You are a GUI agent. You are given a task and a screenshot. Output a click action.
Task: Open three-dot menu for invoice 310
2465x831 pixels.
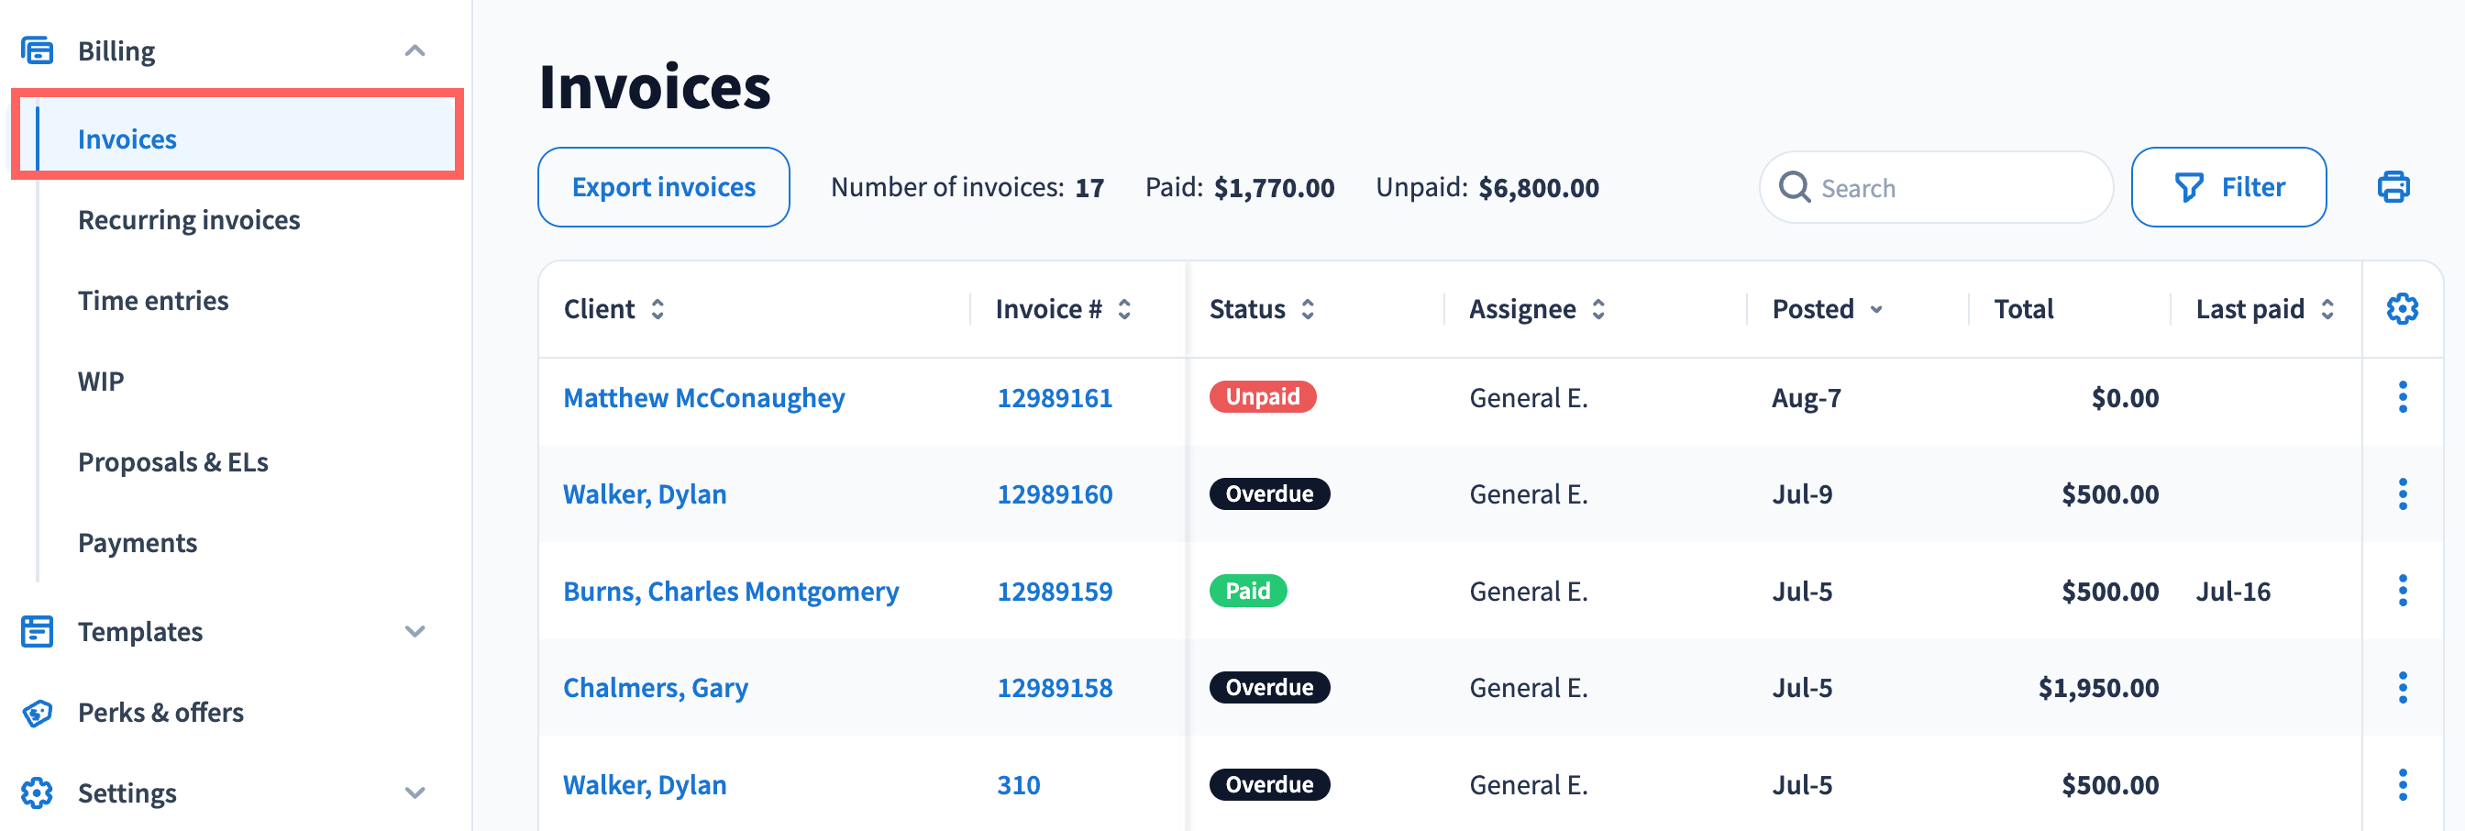(2402, 784)
